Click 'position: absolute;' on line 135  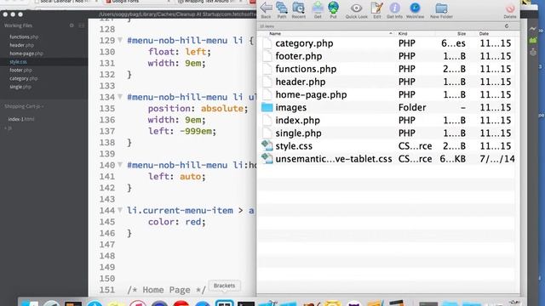point(198,109)
